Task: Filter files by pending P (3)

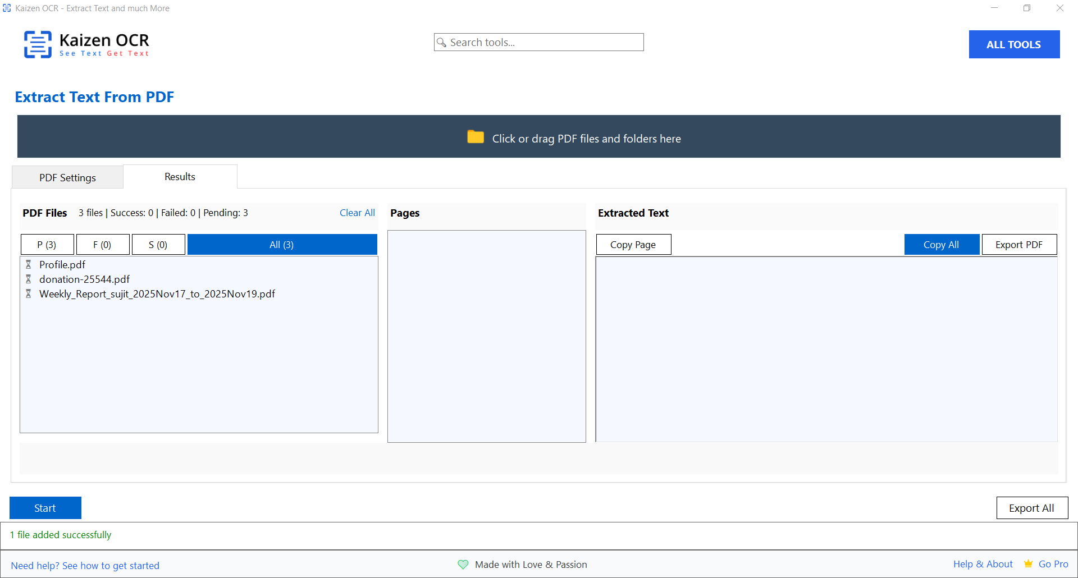Action: point(47,245)
